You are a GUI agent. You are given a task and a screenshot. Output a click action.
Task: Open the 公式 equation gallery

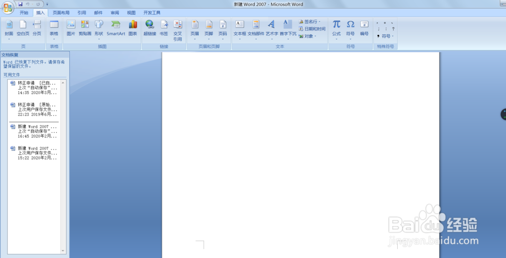tap(336, 30)
